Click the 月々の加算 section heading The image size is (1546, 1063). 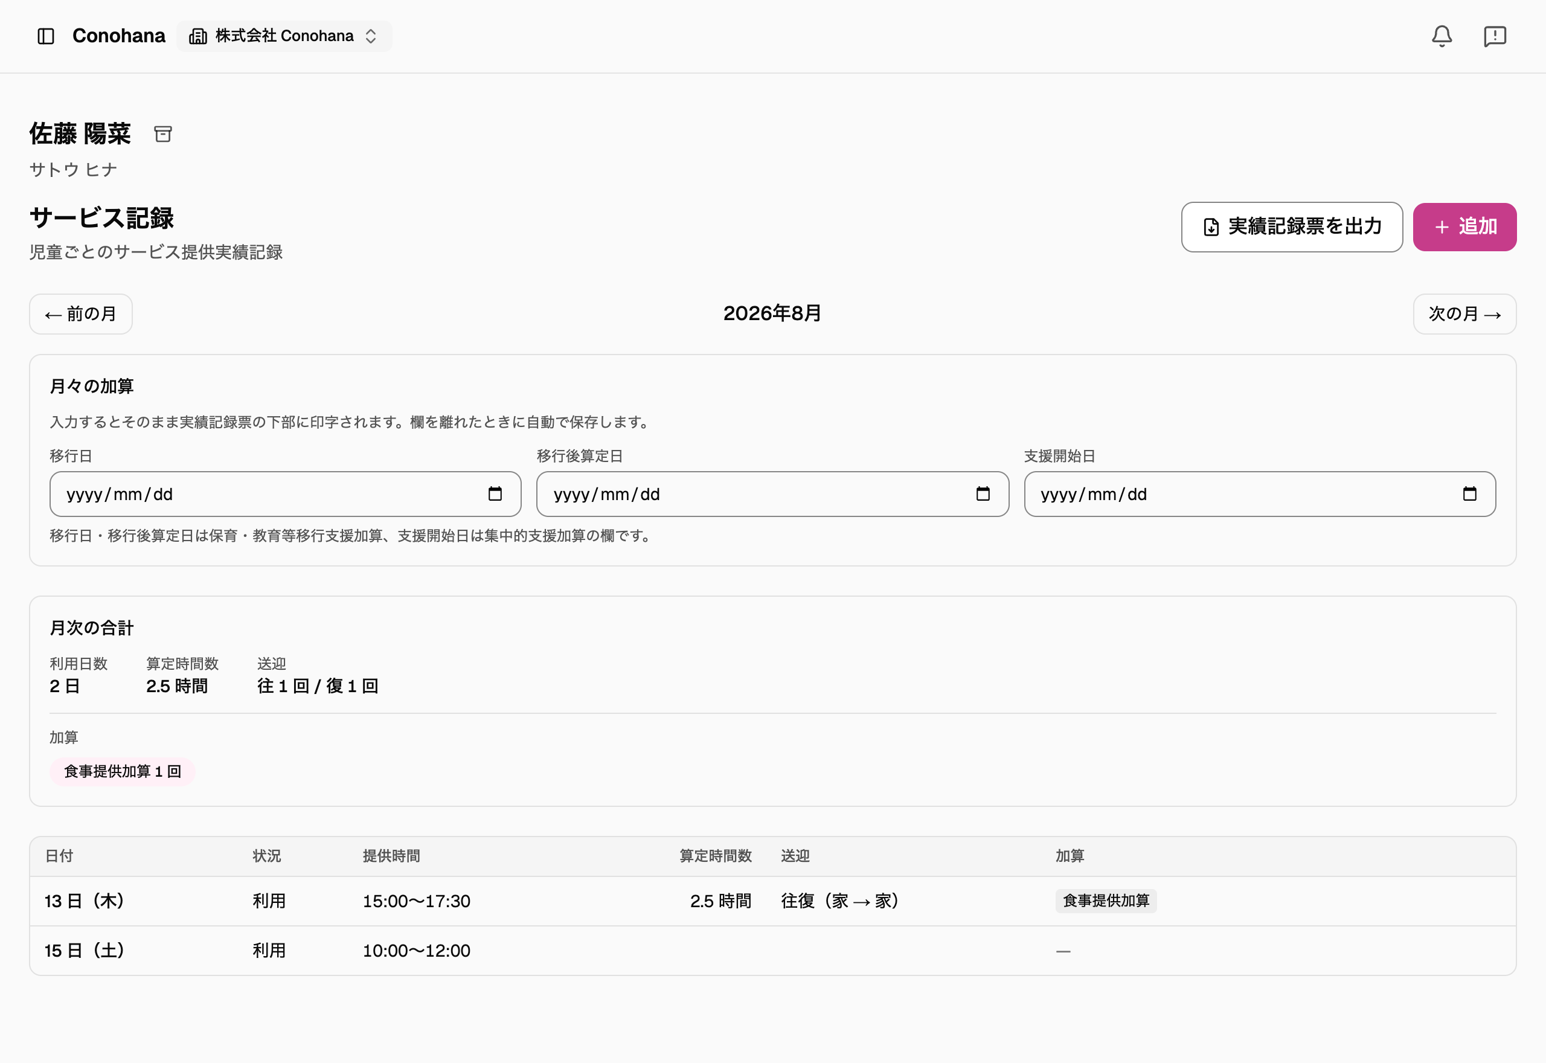[92, 387]
